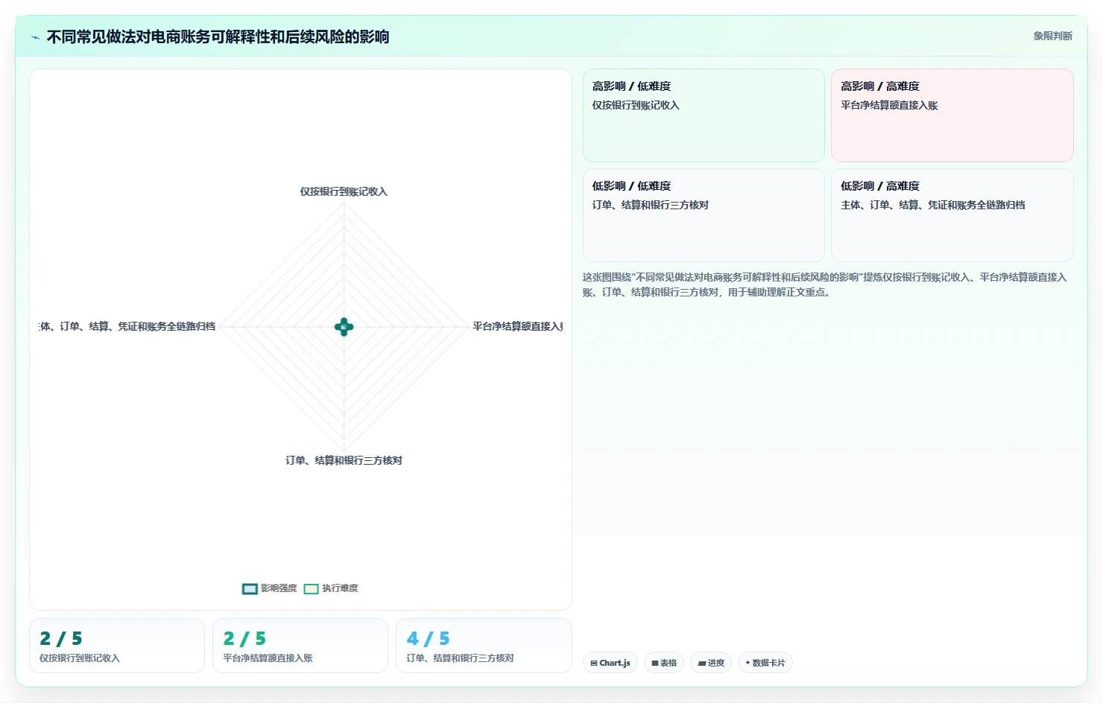Click the 2 / 5 card for 仅按银行到账记收入
Viewport: 1103px width, 703px height.
pyautogui.click(x=117, y=646)
